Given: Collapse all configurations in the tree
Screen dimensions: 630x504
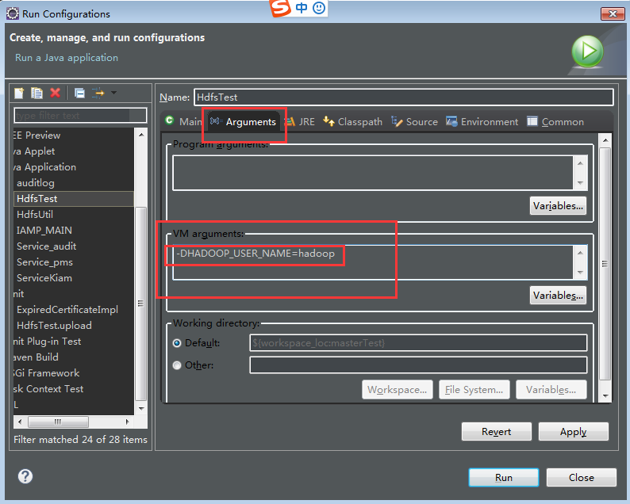Looking at the screenshot, I should 80,93.
